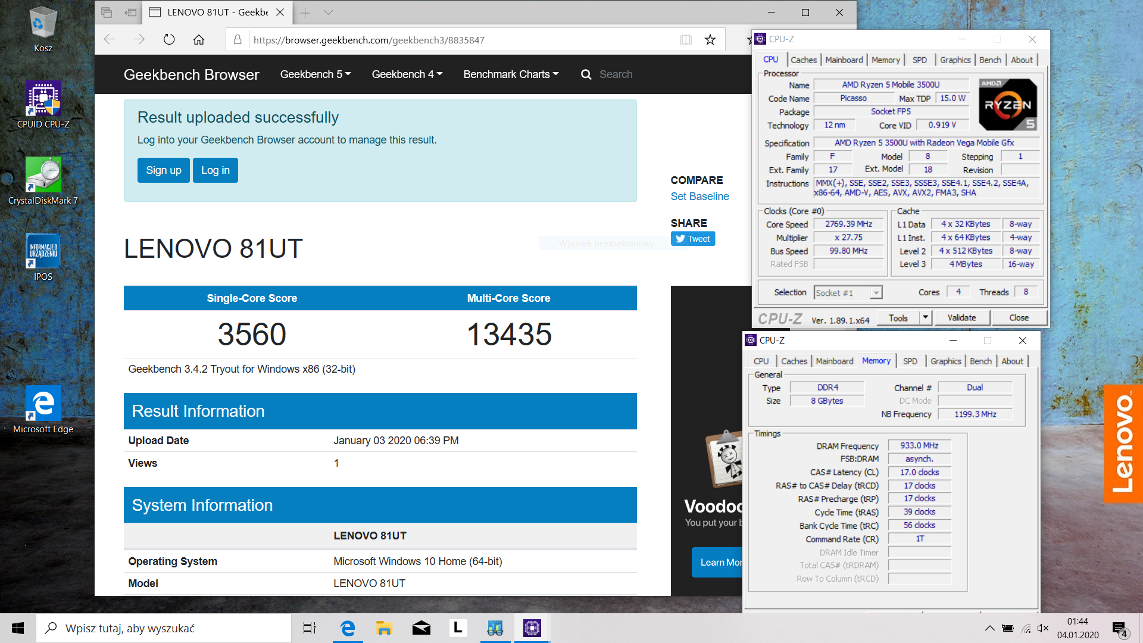
Task: Show hidden system tray icons
Action: coord(989,628)
